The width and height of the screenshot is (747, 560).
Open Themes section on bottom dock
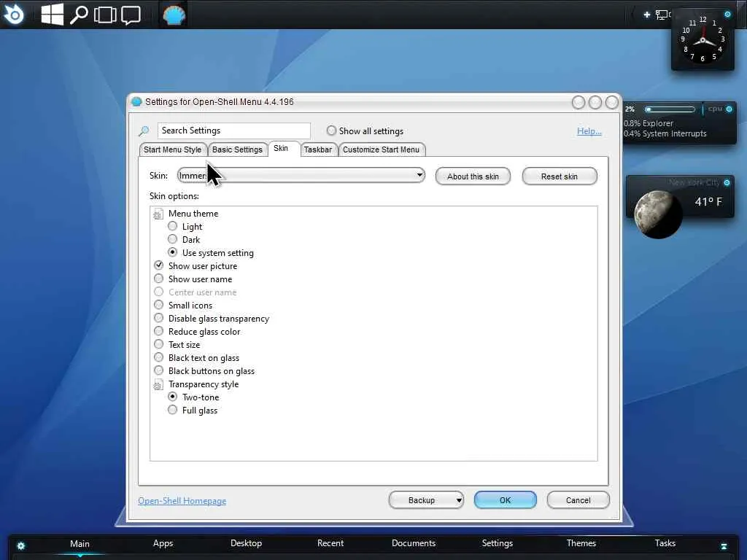[581, 543]
